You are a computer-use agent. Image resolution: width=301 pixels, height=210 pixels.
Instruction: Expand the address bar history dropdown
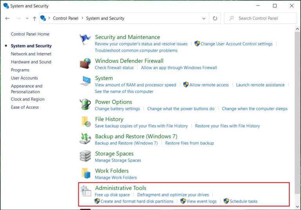click(x=204, y=18)
